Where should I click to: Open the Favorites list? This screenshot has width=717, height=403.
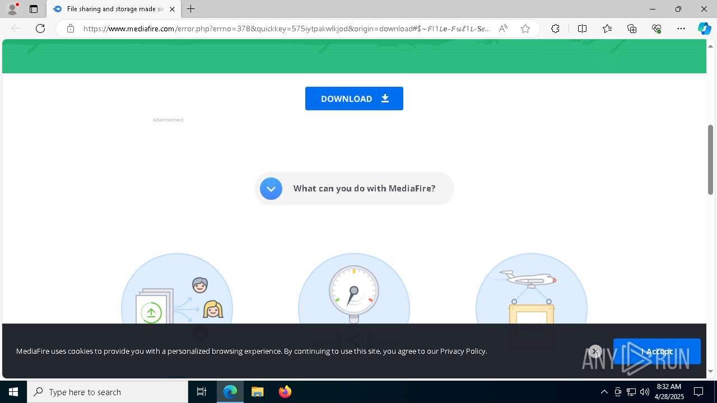point(607,29)
